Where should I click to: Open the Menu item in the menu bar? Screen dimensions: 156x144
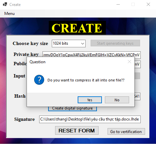pyautogui.click(x=9, y=14)
